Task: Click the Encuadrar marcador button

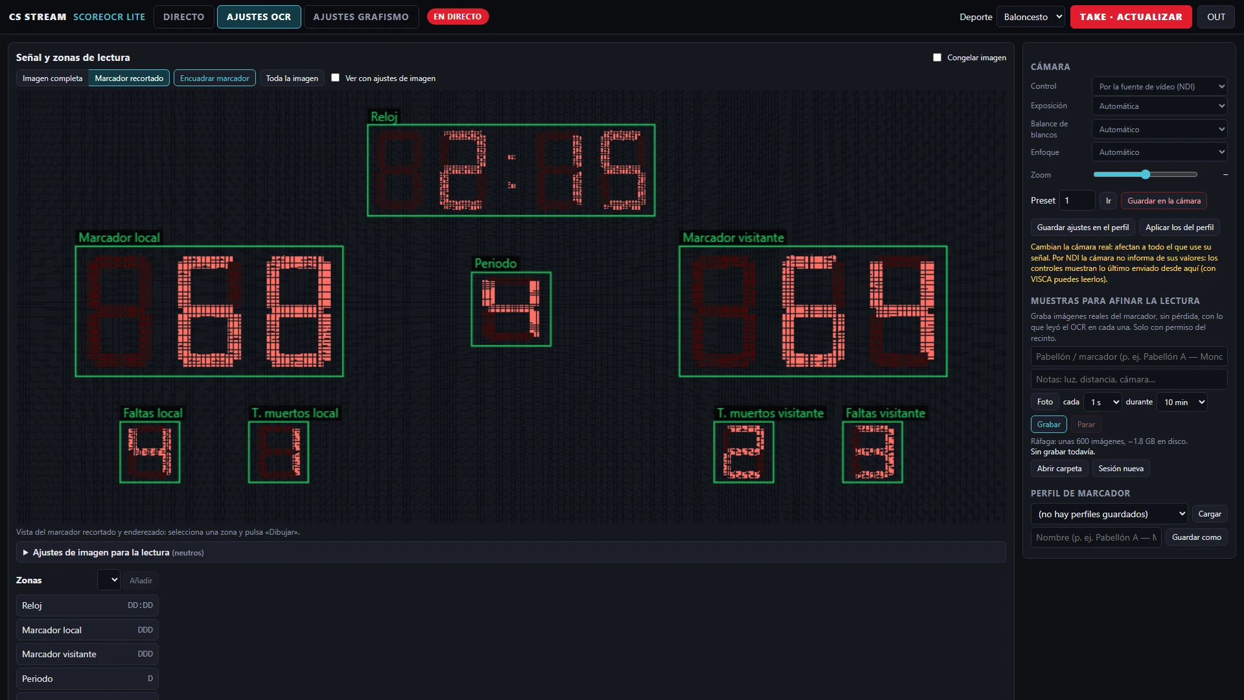Action: 214,78
